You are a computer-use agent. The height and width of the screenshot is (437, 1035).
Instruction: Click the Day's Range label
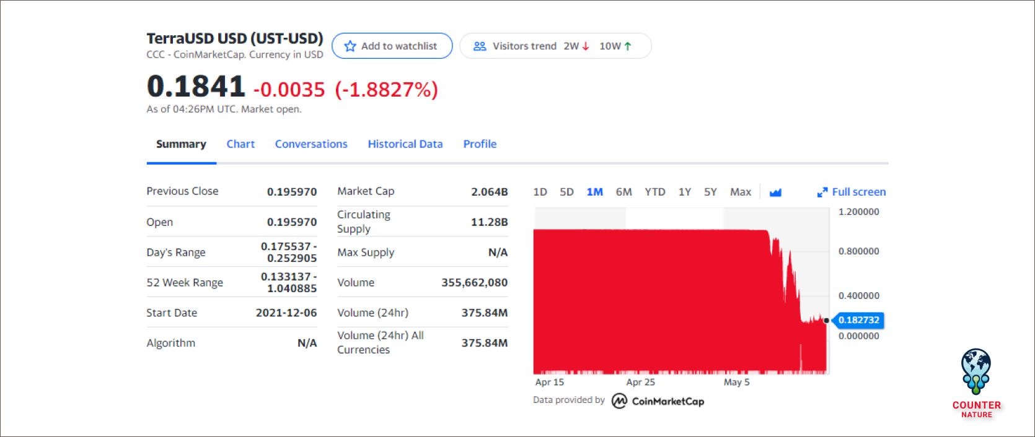tap(176, 253)
